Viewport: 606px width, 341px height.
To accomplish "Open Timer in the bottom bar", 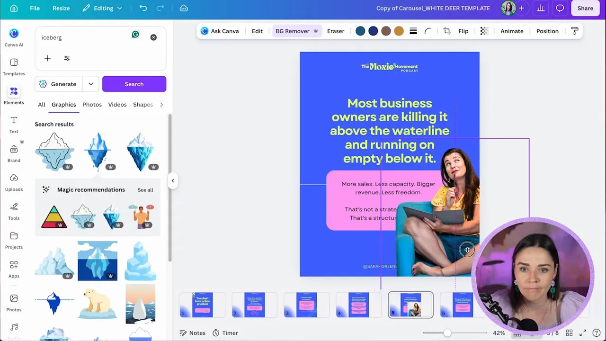I will (x=225, y=333).
